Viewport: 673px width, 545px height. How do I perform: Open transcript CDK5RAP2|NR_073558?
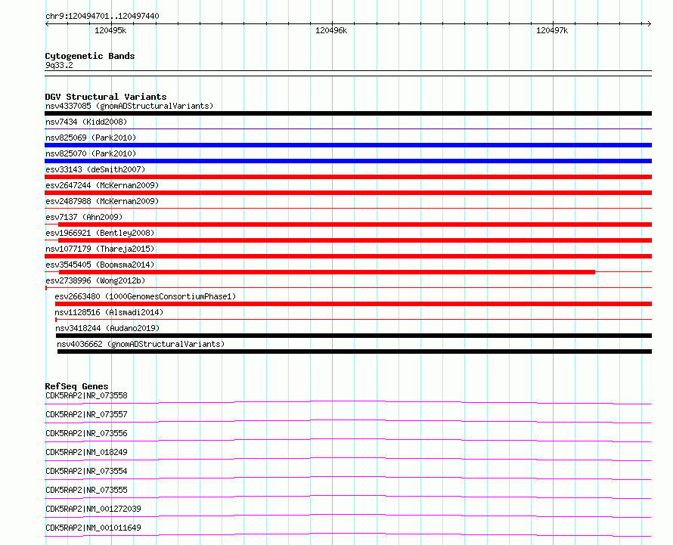[86, 395]
